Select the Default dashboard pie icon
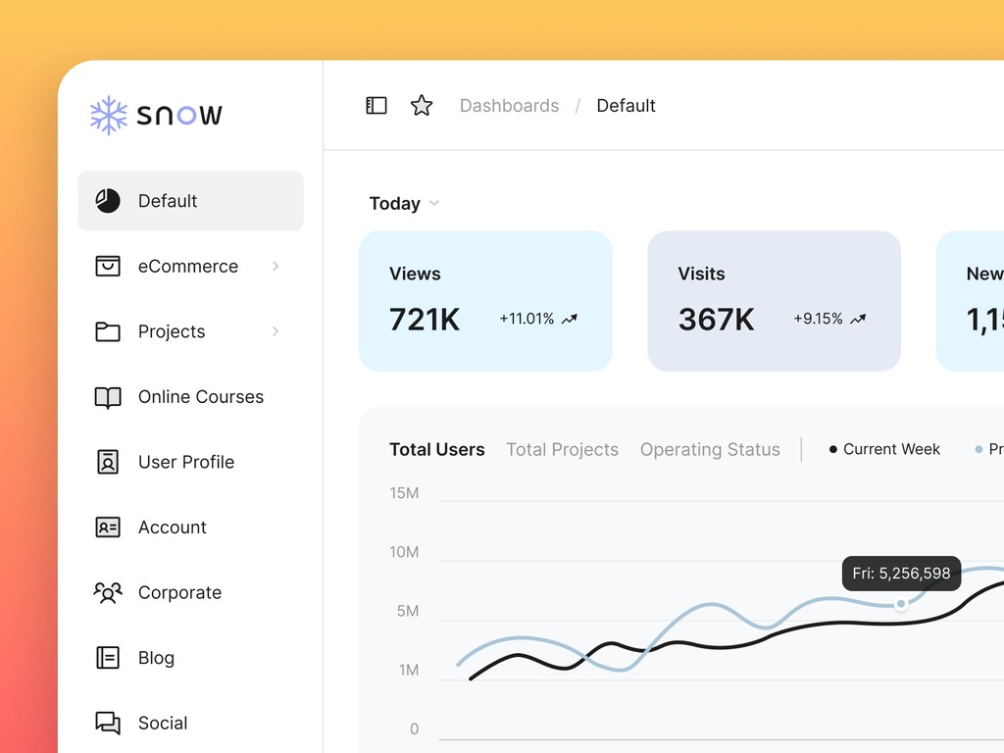 coord(108,200)
